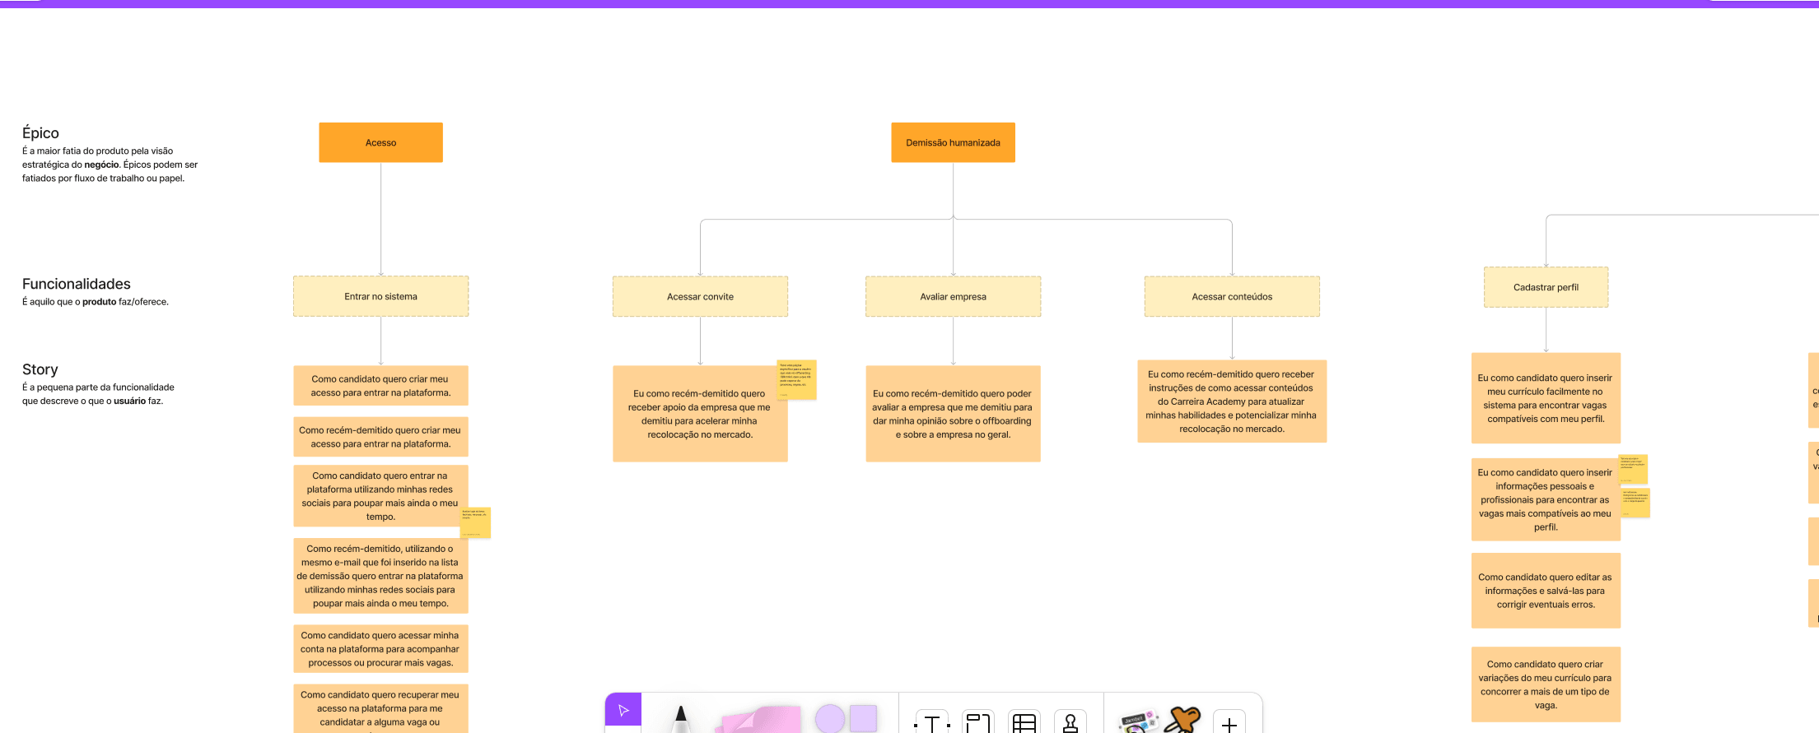Select the Cadastrar perfil feature box
Image resolution: width=1819 pixels, height=733 pixels.
tap(1546, 287)
